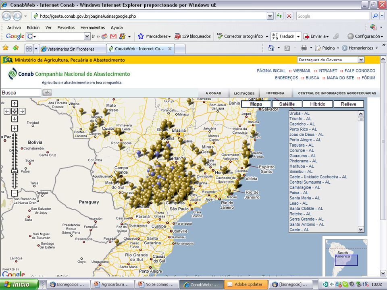Click Gmail icon in Google toolbar
The height and width of the screenshot is (290, 387).
[x=113, y=37]
